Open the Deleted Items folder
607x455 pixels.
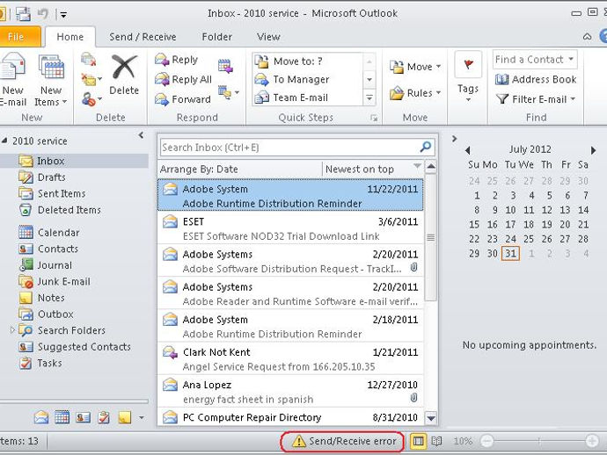[x=69, y=210]
